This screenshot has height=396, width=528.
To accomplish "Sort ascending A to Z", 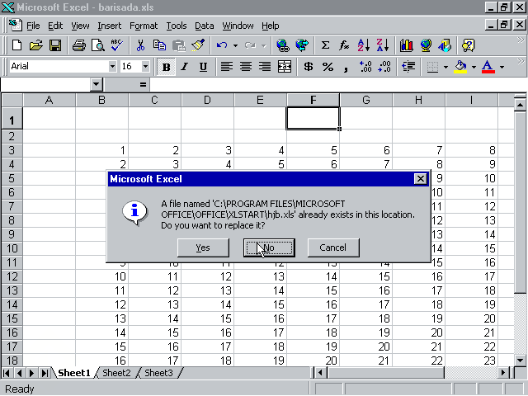I will click(363, 45).
